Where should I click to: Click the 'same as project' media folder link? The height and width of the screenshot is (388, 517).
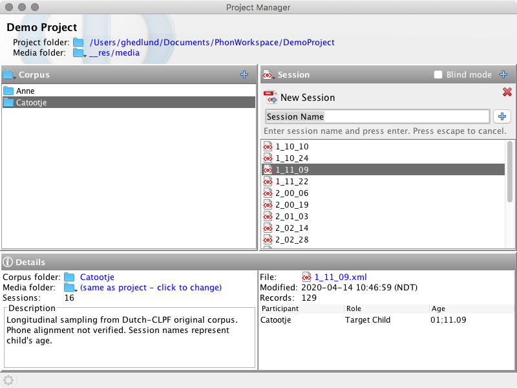tap(151, 288)
